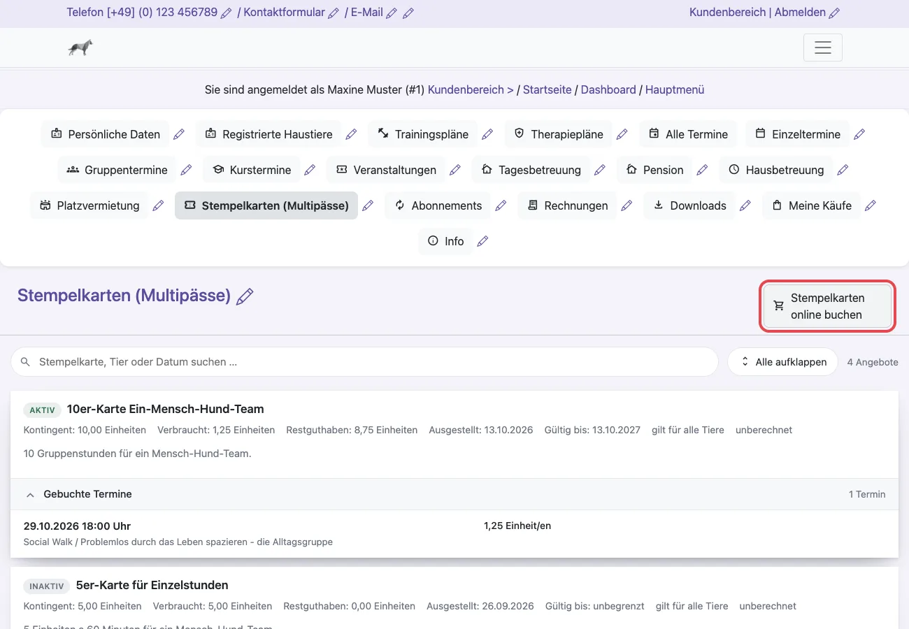Open the Startseite link
The width and height of the screenshot is (909, 629).
[x=547, y=89]
